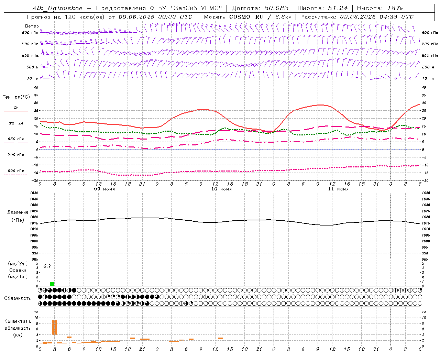Click the '500 гПа' temperature legend entry
This screenshot has width=440, height=352.
16,171
